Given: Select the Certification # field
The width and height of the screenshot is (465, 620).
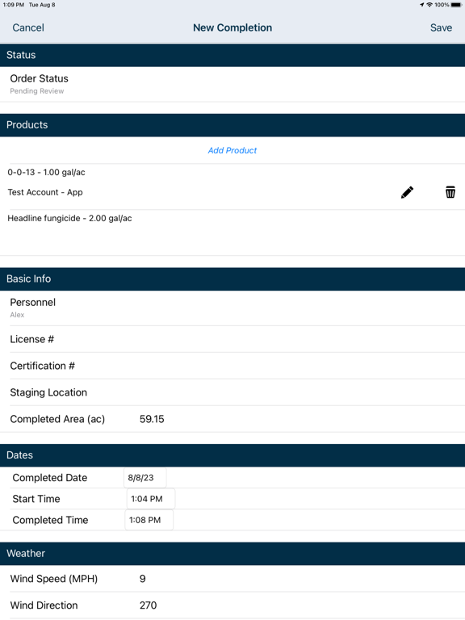Looking at the screenshot, I should [x=232, y=366].
